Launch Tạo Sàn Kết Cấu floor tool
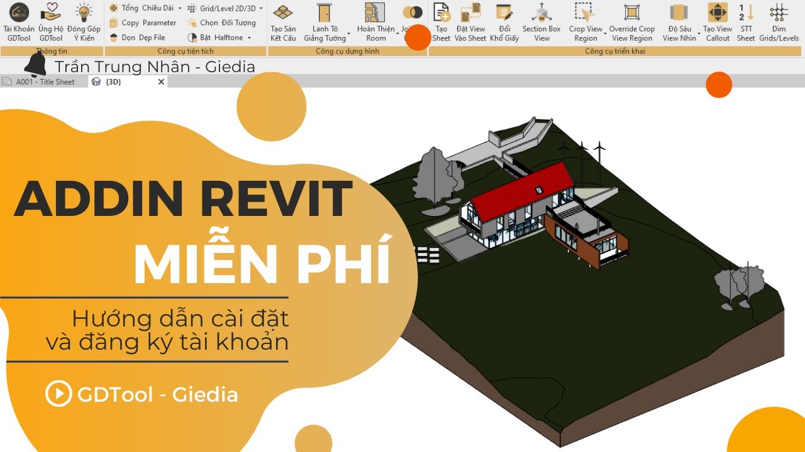The image size is (805, 452). click(x=283, y=22)
